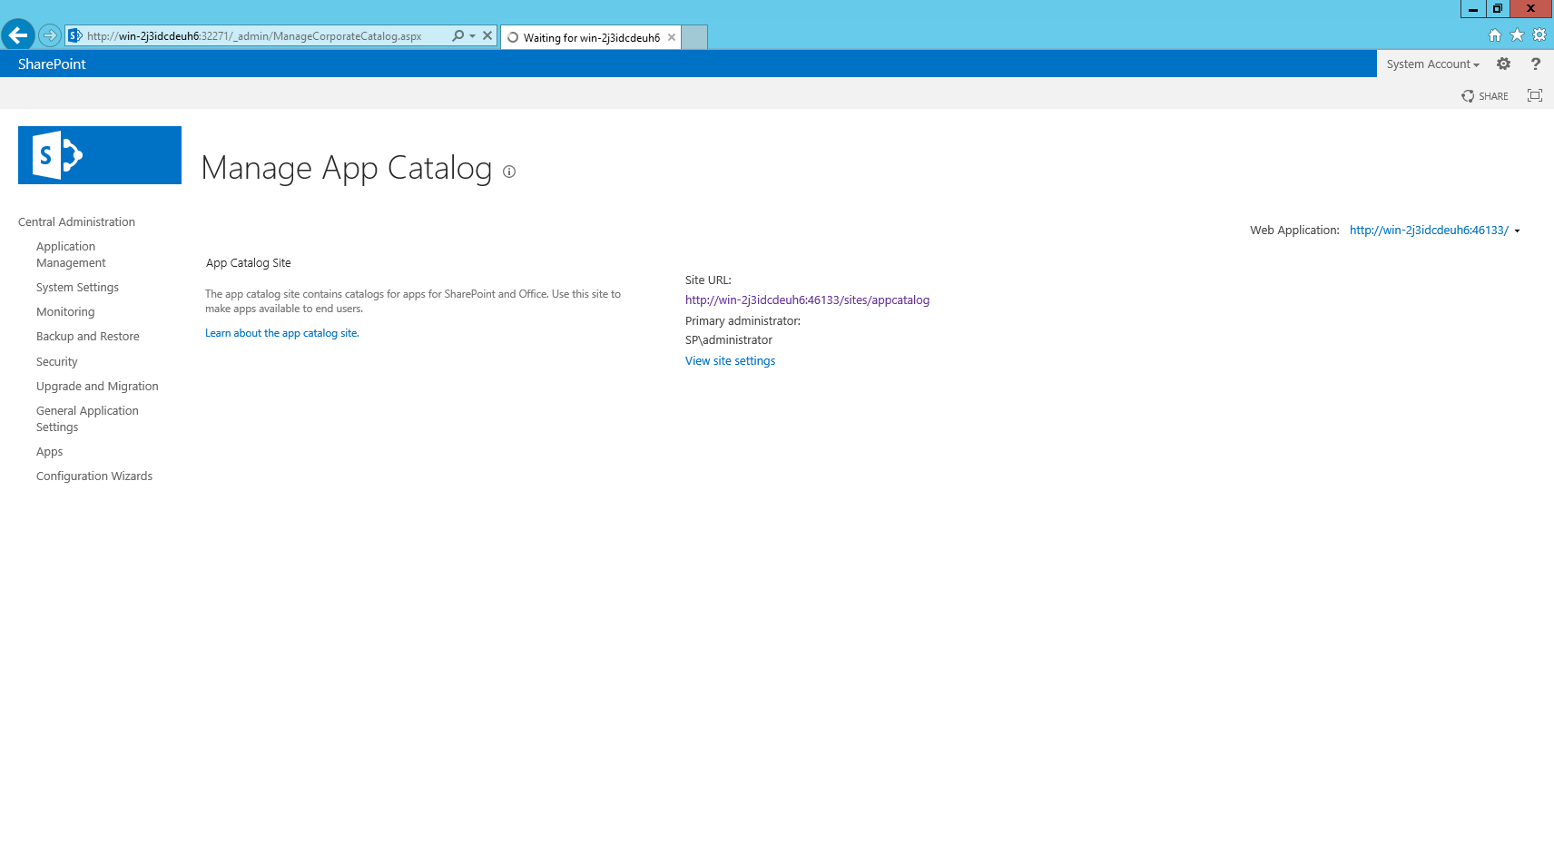Screen dimensions: 1554x864
Task: Click the 'Web Application:' label
Action: pyautogui.click(x=1294, y=231)
